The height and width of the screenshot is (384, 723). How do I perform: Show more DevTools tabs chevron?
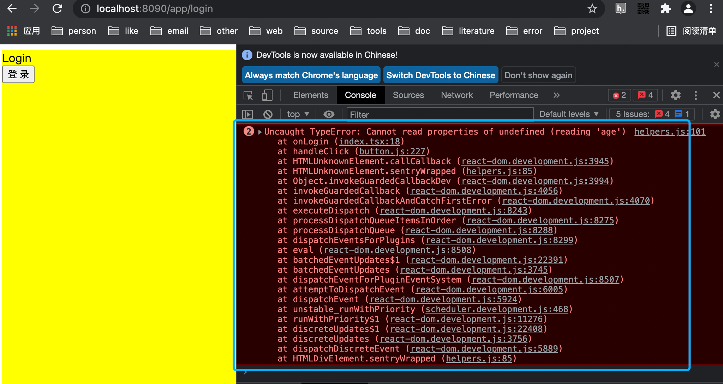tap(556, 95)
